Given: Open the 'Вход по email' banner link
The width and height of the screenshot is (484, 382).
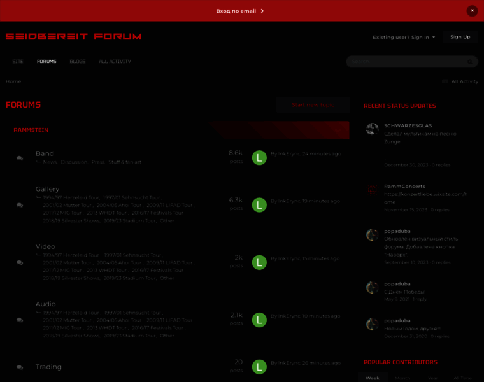Looking at the screenshot, I should coord(240,11).
